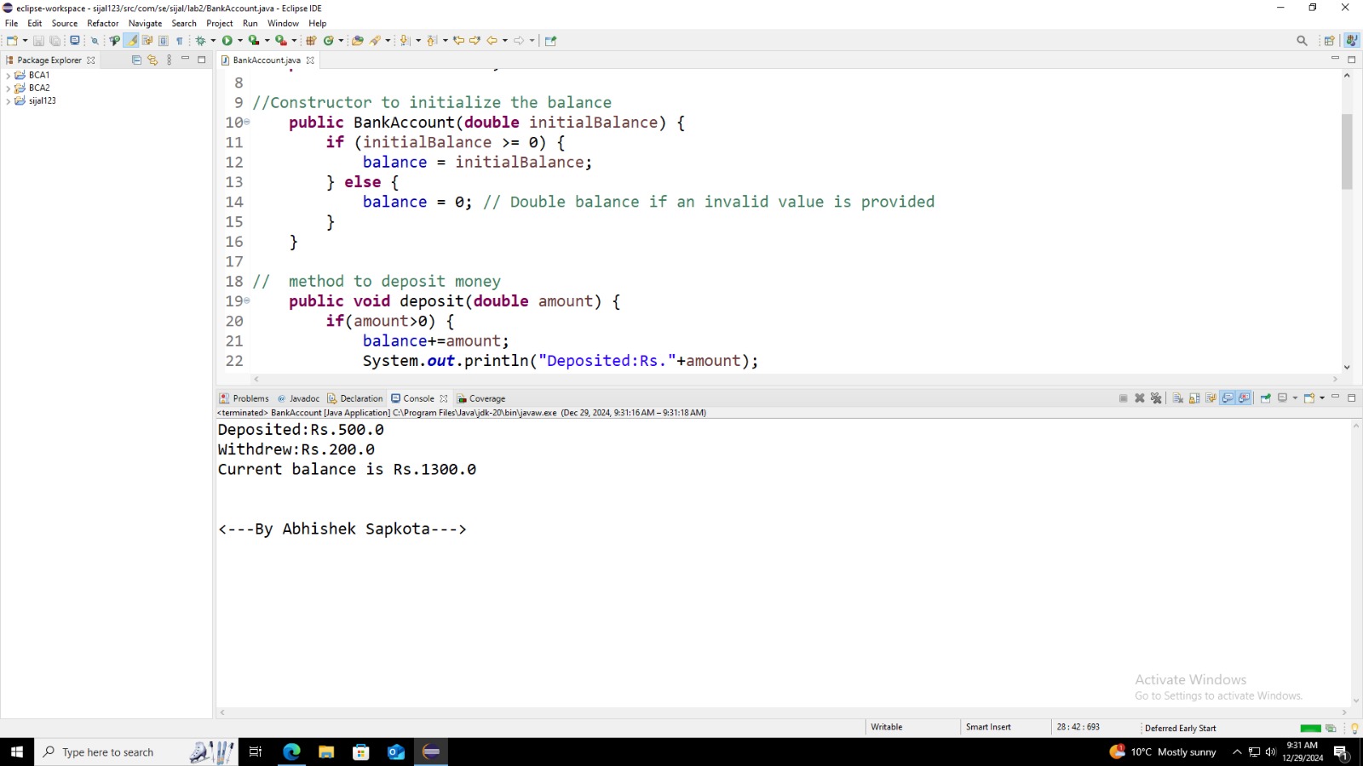Open the Refactor menu
Viewport: 1363px width, 766px height.
coord(103,23)
